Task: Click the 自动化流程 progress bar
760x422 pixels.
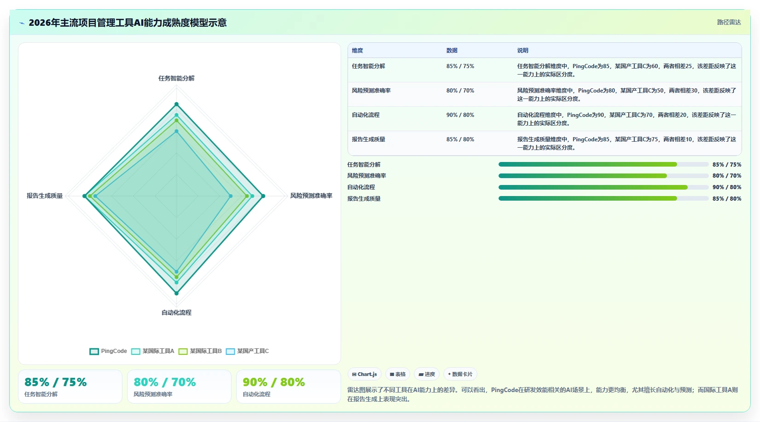Action: coord(603,187)
